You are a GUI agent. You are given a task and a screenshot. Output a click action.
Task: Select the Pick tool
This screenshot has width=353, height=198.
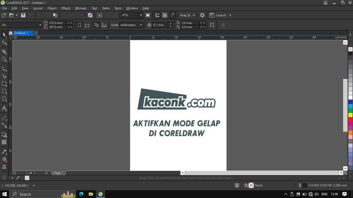tap(4, 34)
